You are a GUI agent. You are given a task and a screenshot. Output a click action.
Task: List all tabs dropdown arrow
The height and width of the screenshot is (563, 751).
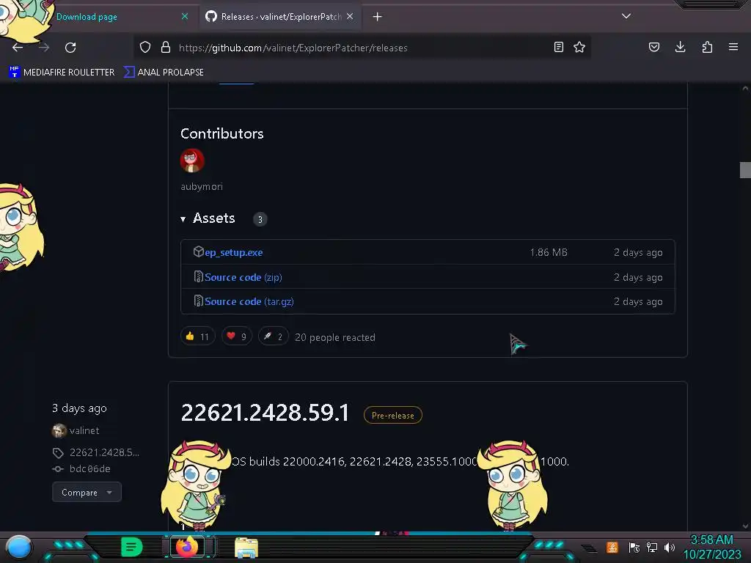pyautogui.click(x=626, y=16)
